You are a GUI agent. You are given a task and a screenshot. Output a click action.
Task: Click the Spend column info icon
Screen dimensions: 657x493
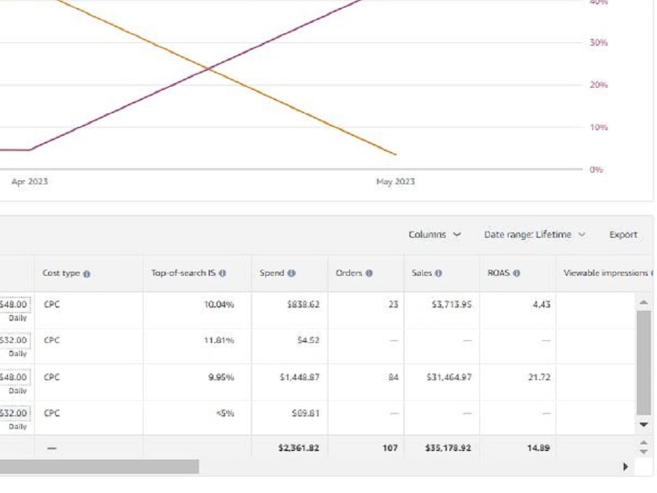[x=292, y=273]
